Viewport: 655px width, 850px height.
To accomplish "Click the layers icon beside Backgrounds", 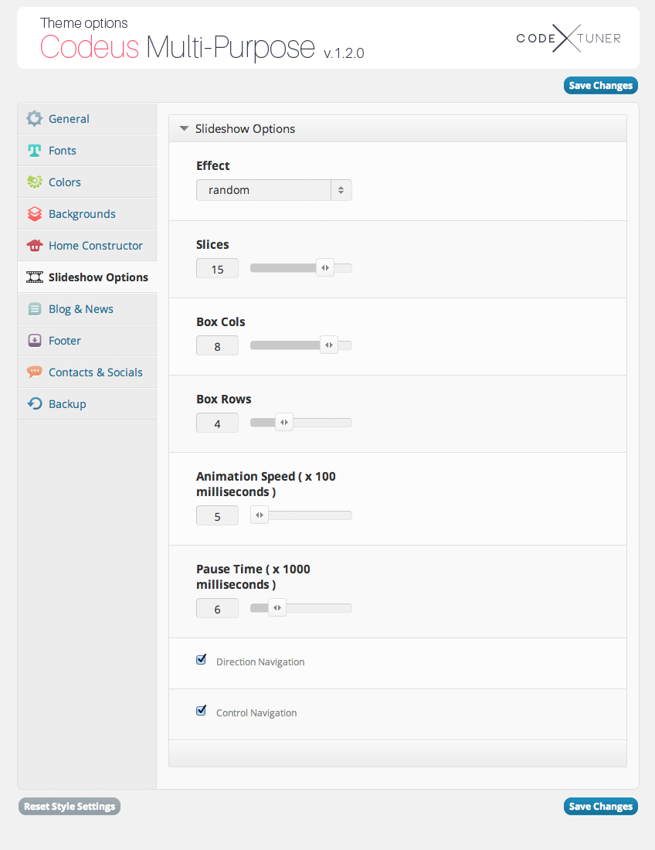I will click(x=34, y=213).
